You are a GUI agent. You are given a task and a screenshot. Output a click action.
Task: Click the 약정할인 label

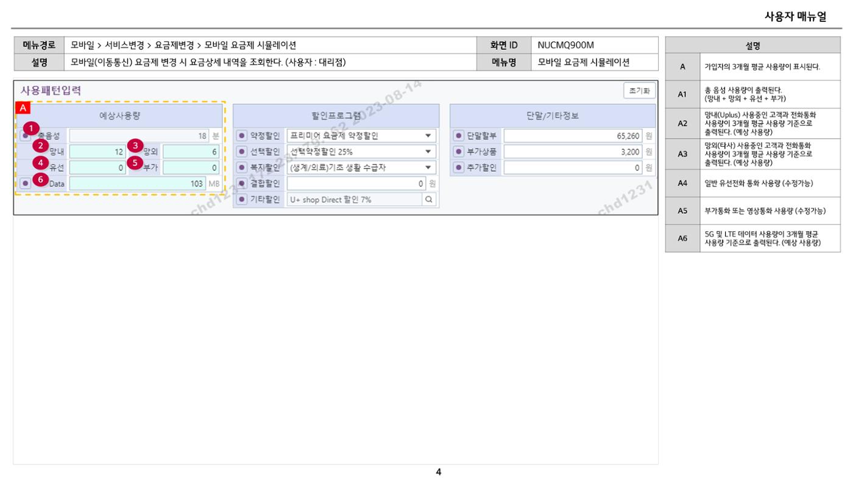(265, 136)
